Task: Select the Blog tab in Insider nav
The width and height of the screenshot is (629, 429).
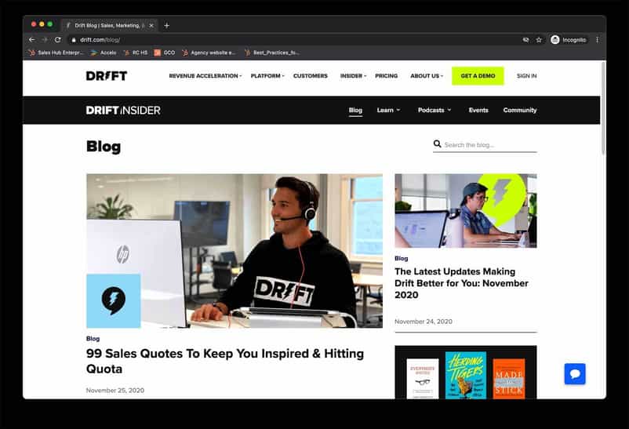Action: point(355,110)
